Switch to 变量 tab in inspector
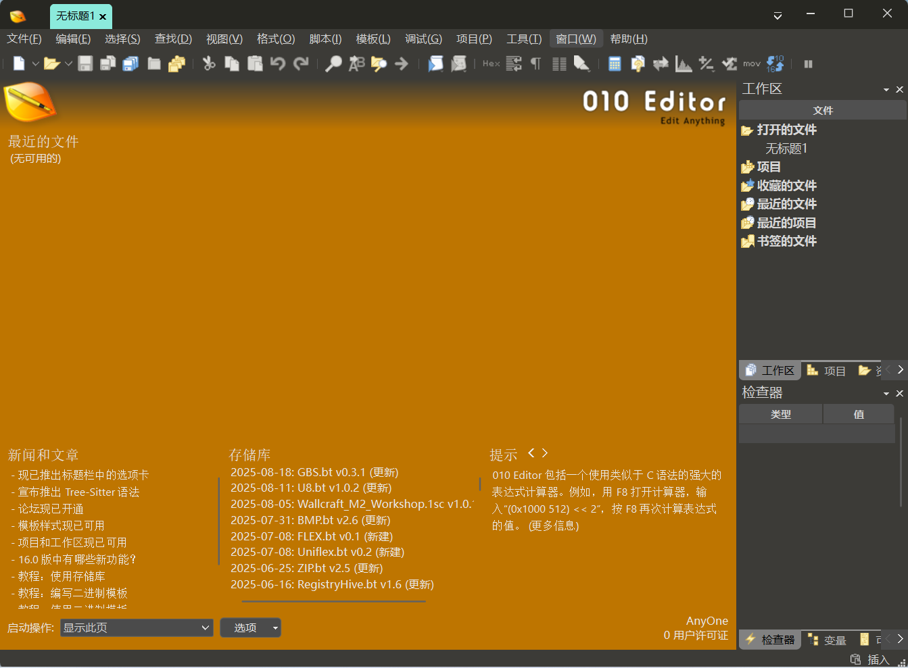This screenshot has height=668, width=908. [x=828, y=640]
